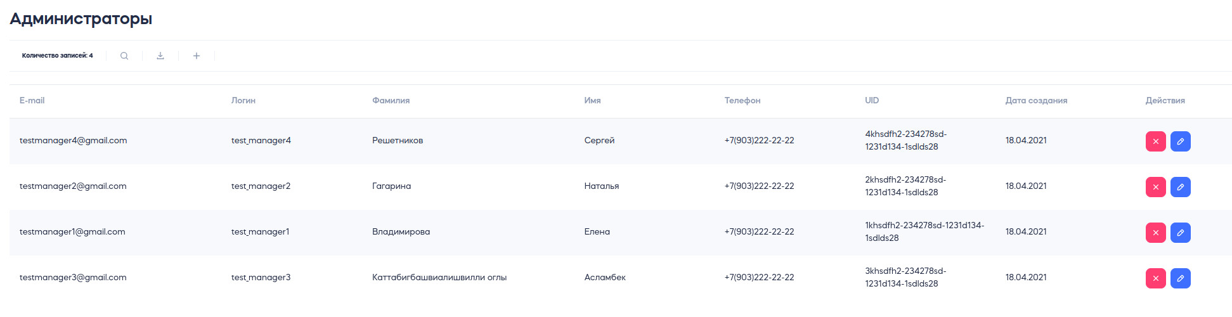
Task: Click the Фамилия column header
Action: (x=391, y=100)
